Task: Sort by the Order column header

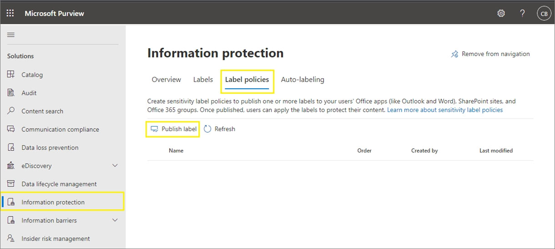Action: coord(364,150)
